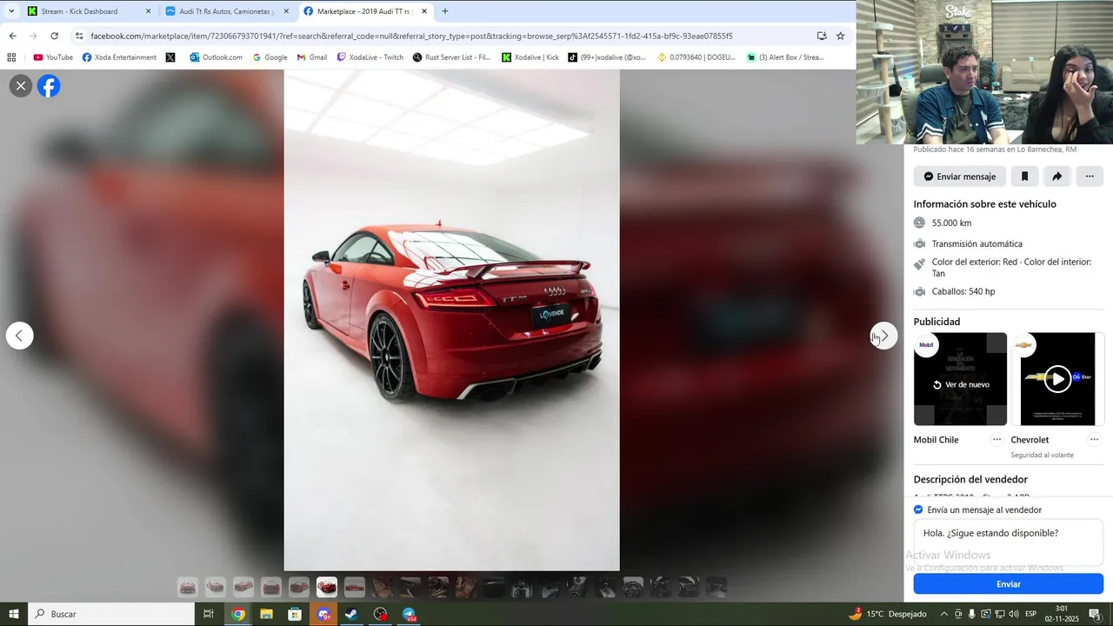View site information icon in address bar
The image size is (1113, 626).
point(79,36)
